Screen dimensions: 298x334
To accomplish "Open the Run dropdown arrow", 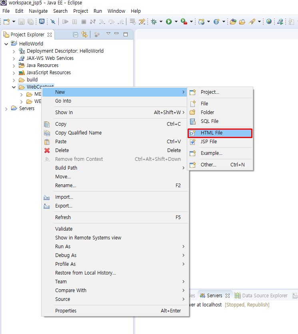I will [176, 22].
